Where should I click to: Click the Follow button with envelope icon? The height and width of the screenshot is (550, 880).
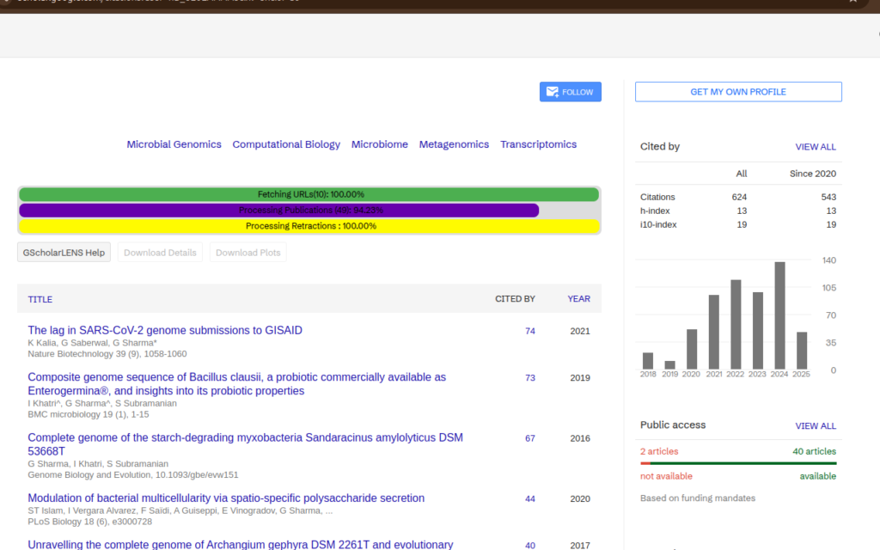(570, 92)
